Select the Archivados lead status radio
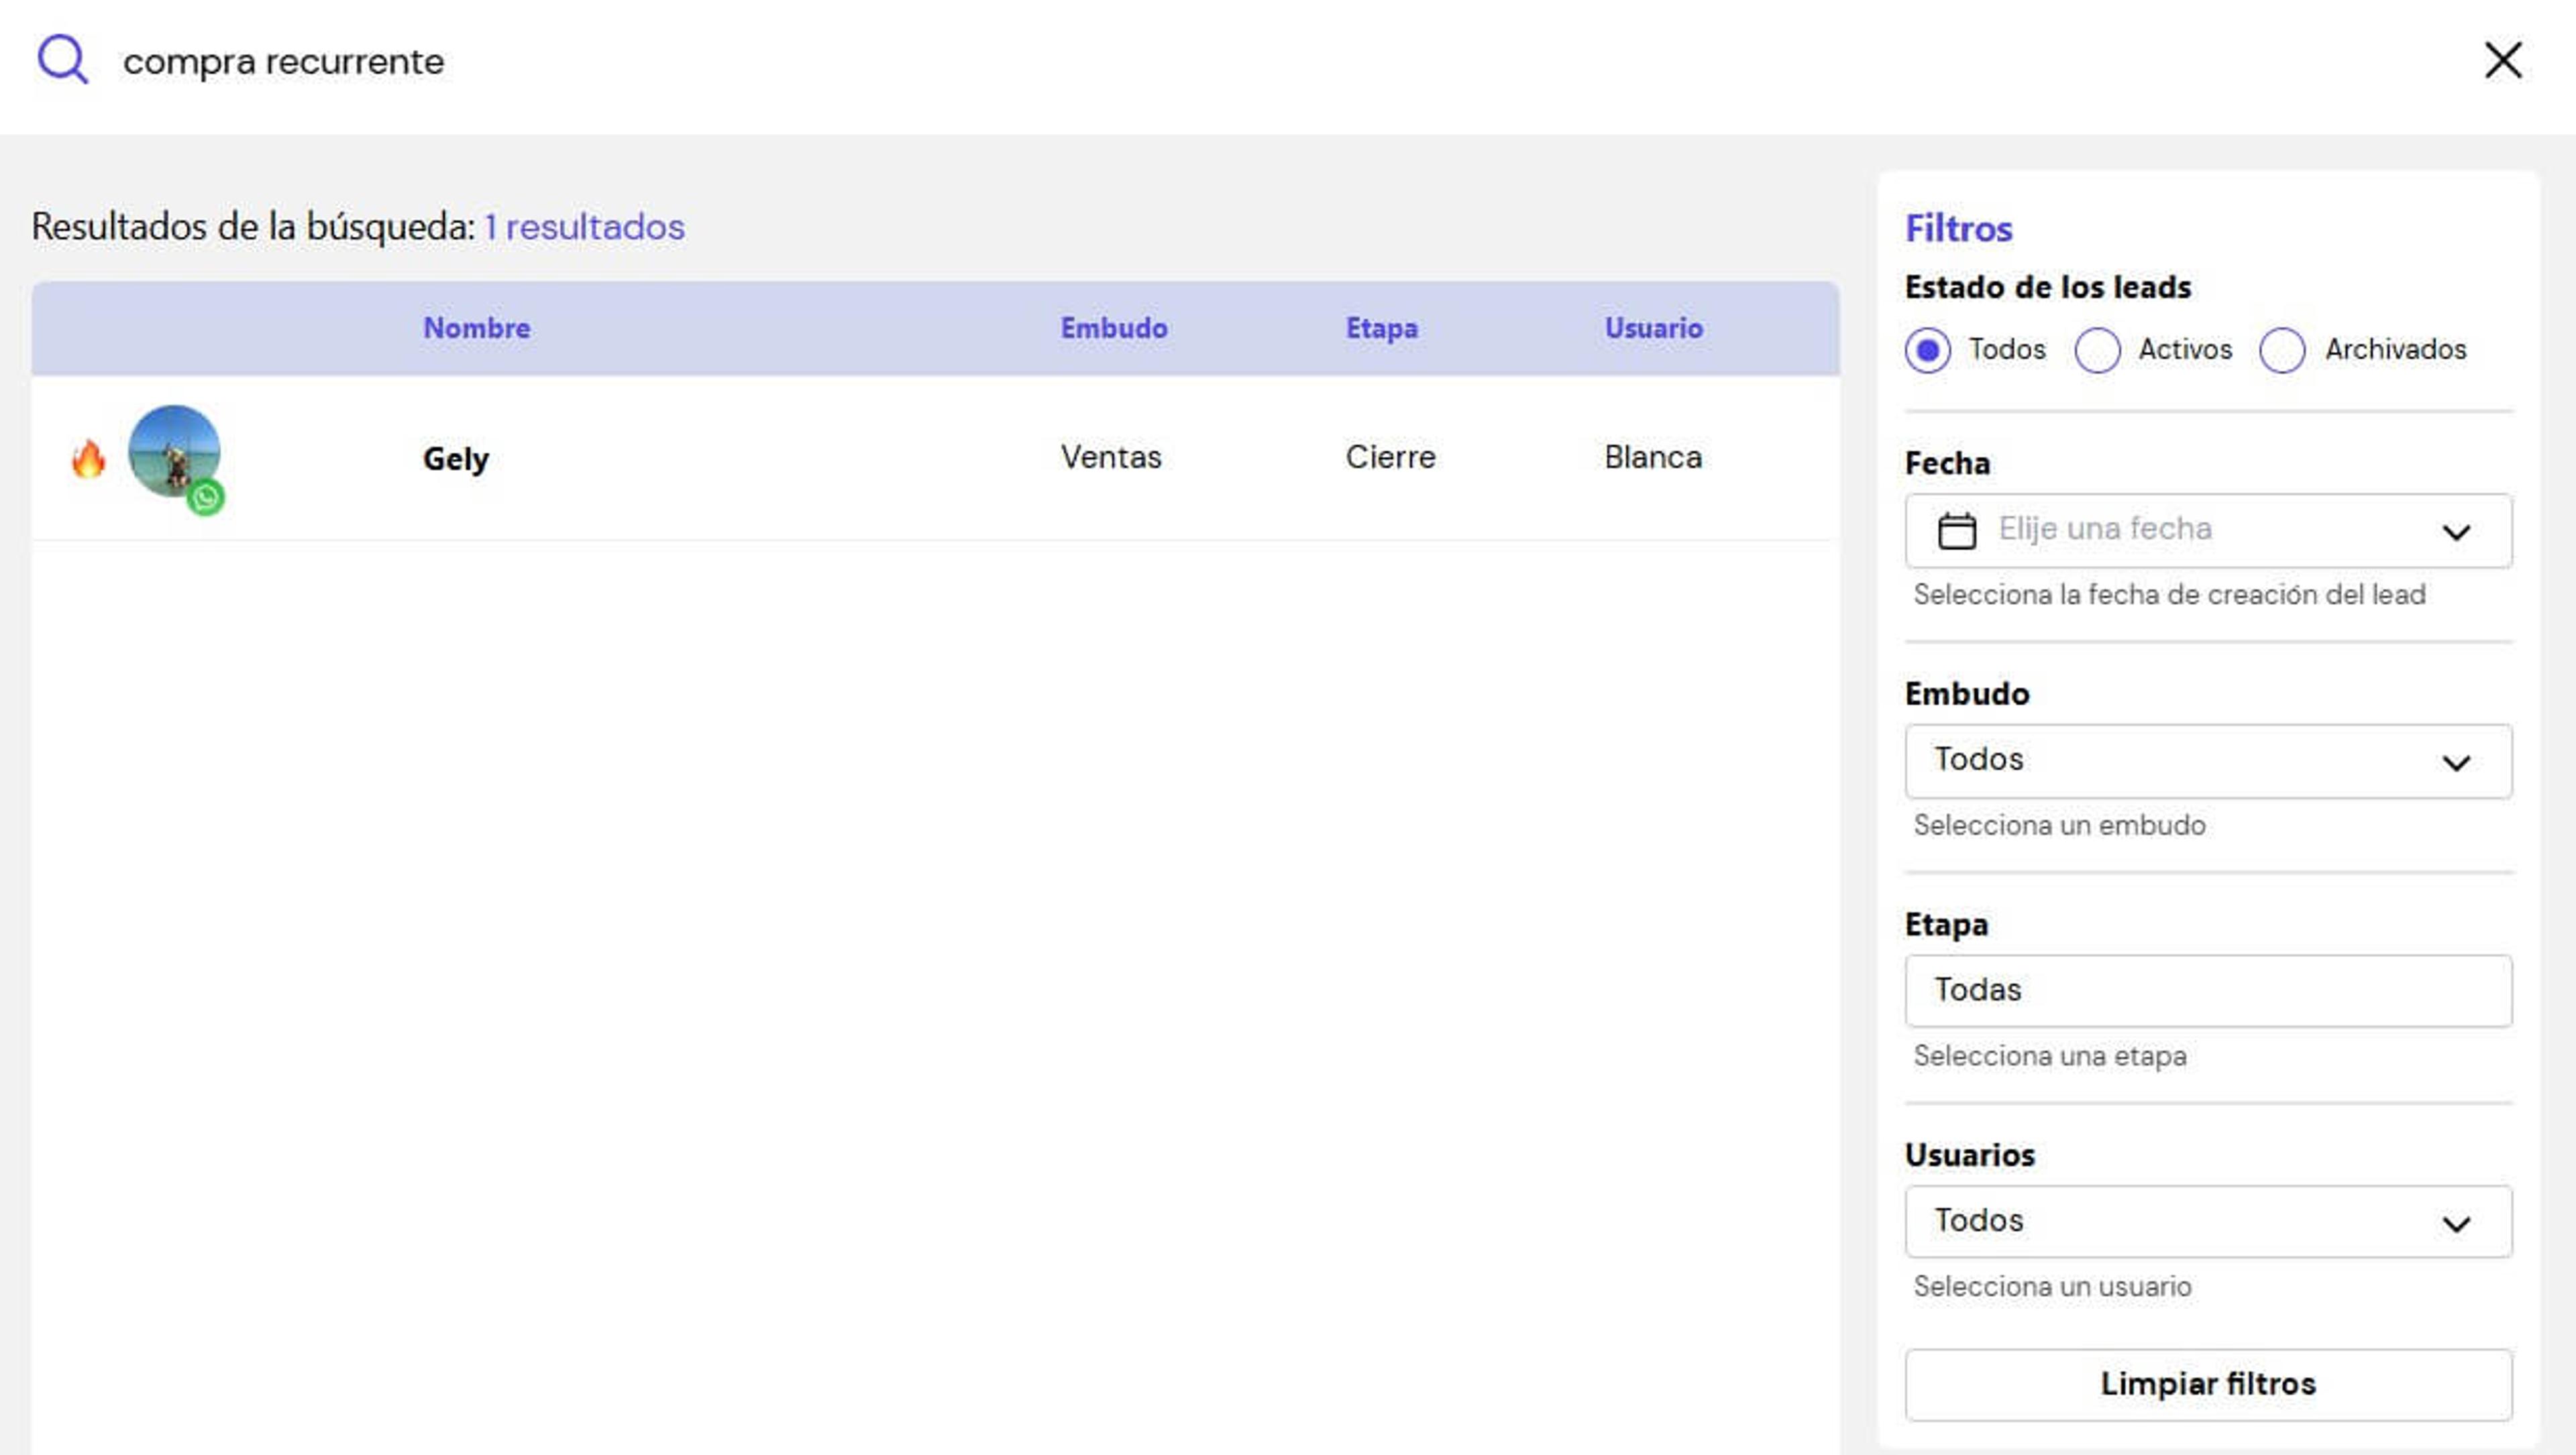2576x1455 pixels. [2282, 351]
